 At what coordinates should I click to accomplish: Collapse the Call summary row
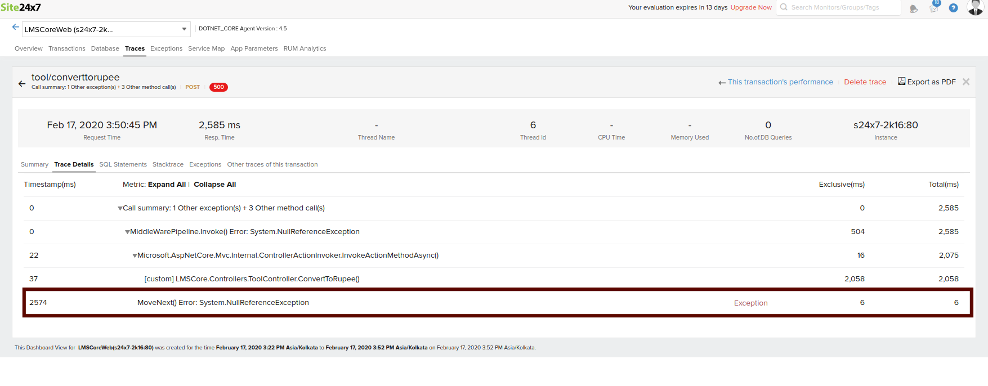[120, 209]
